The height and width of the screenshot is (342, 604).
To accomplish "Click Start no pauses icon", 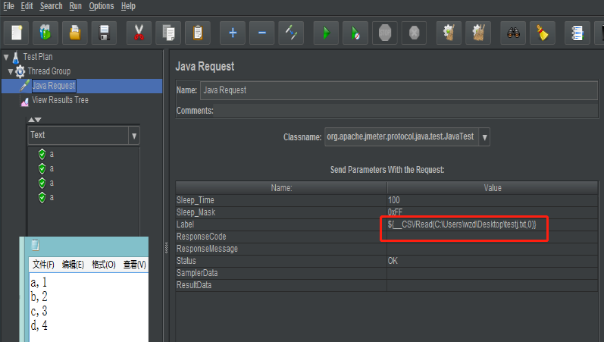I will tap(355, 33).
